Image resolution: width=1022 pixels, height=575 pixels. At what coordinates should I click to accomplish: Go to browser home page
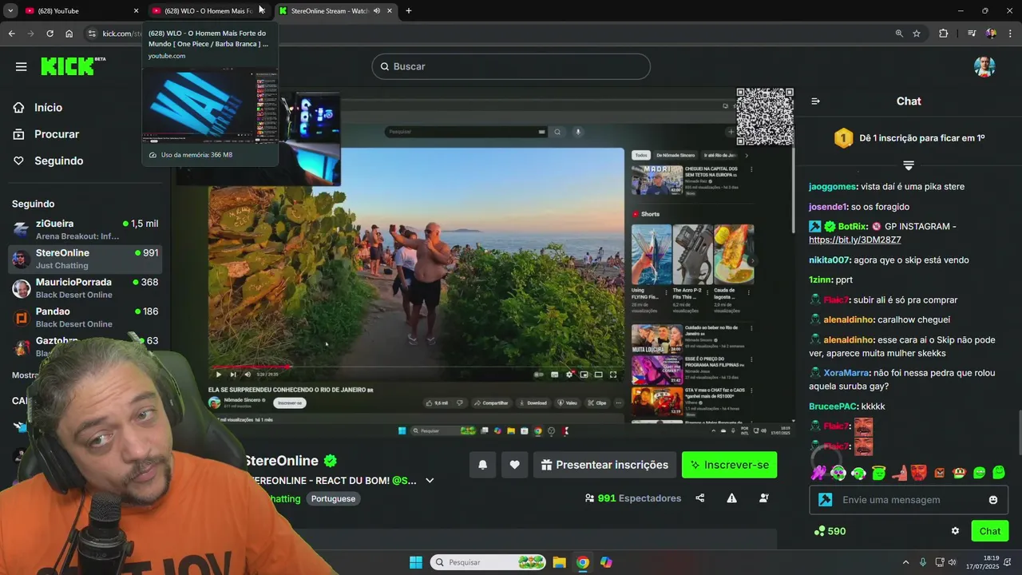69,34
